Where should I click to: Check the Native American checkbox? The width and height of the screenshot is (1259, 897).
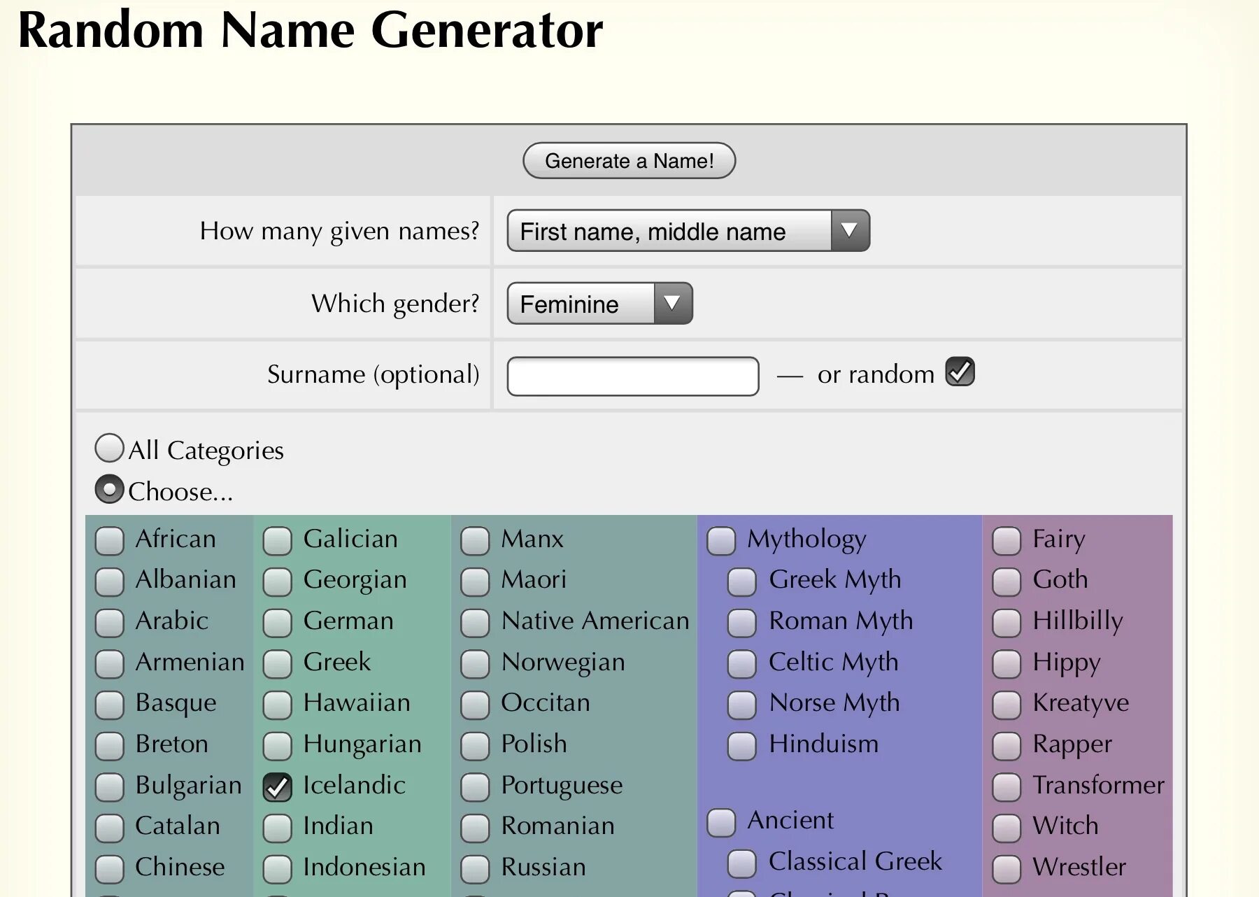475,623
